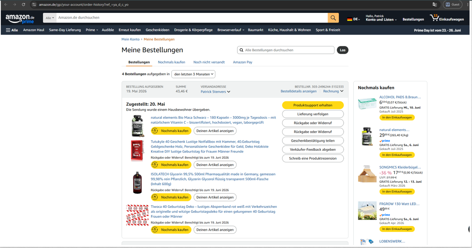Select the Bestellungen tab
This screenshot has height=248, width=472.
(x=139, y=62)
